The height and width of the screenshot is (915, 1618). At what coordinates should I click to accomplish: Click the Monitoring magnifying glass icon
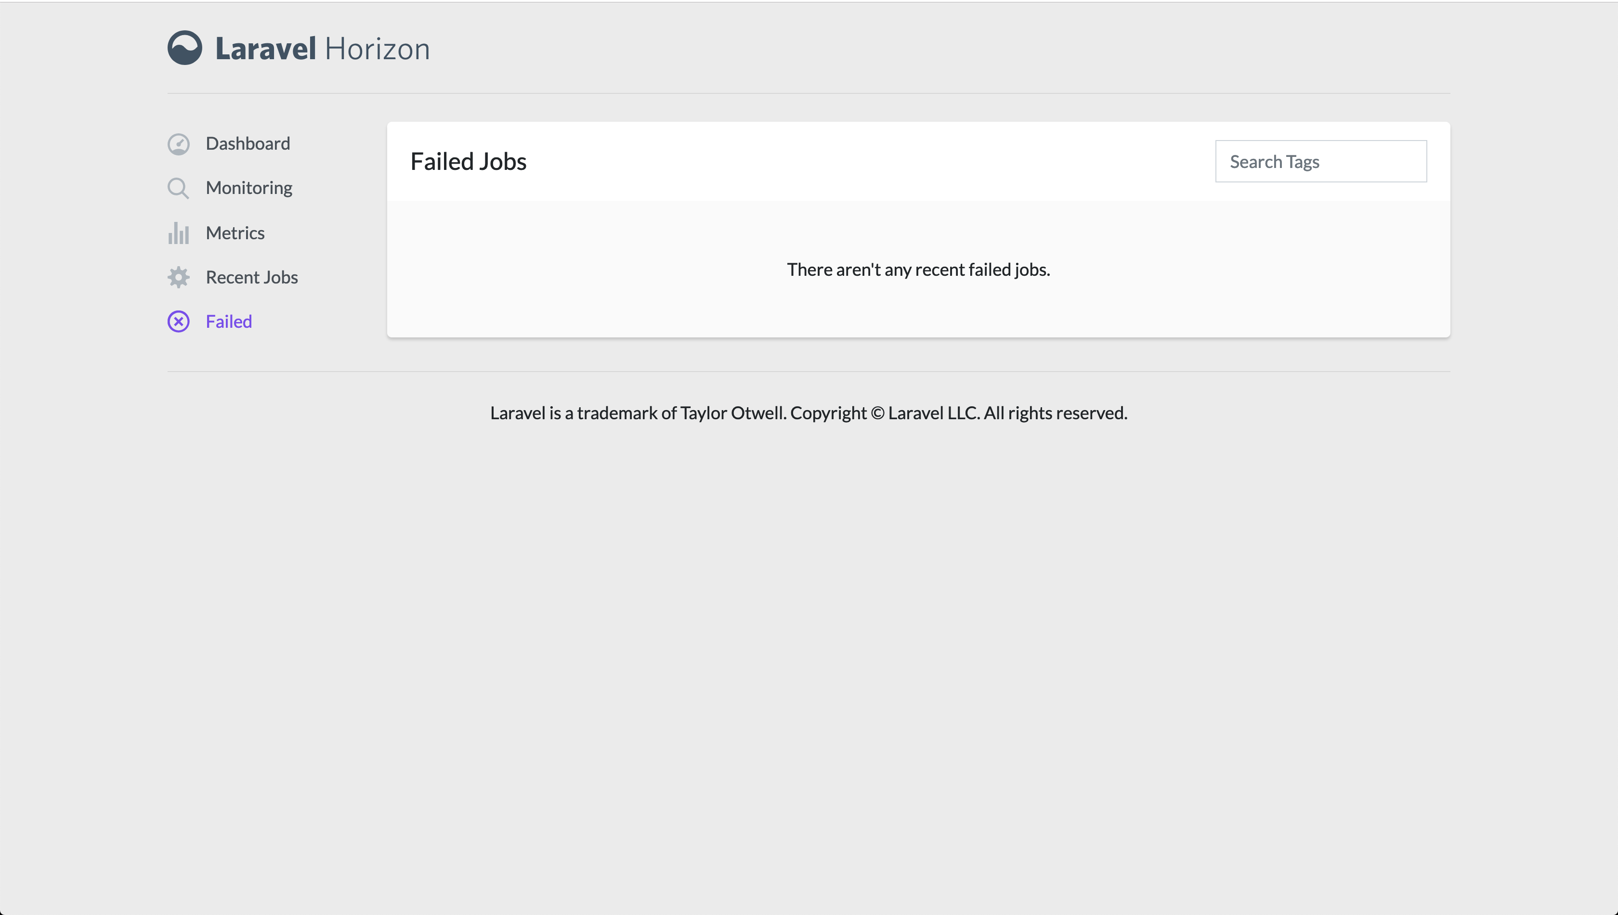[179, 188]
